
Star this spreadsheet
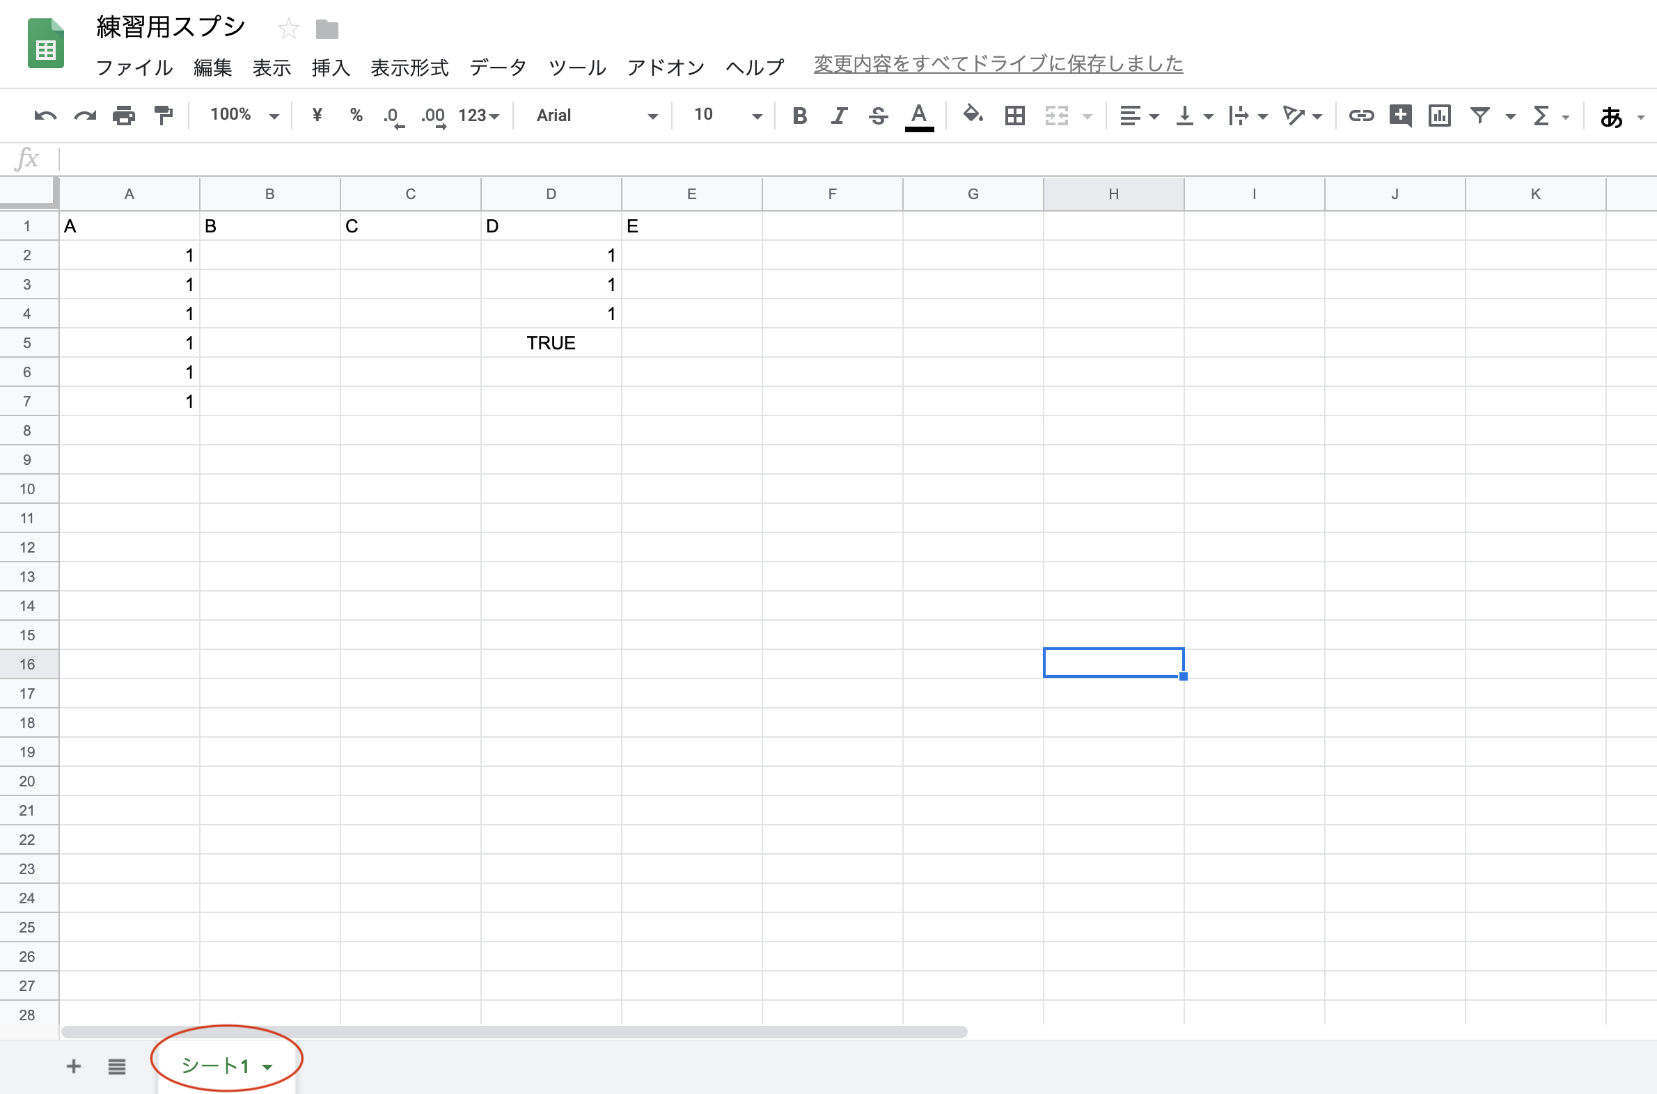[288, 29]
